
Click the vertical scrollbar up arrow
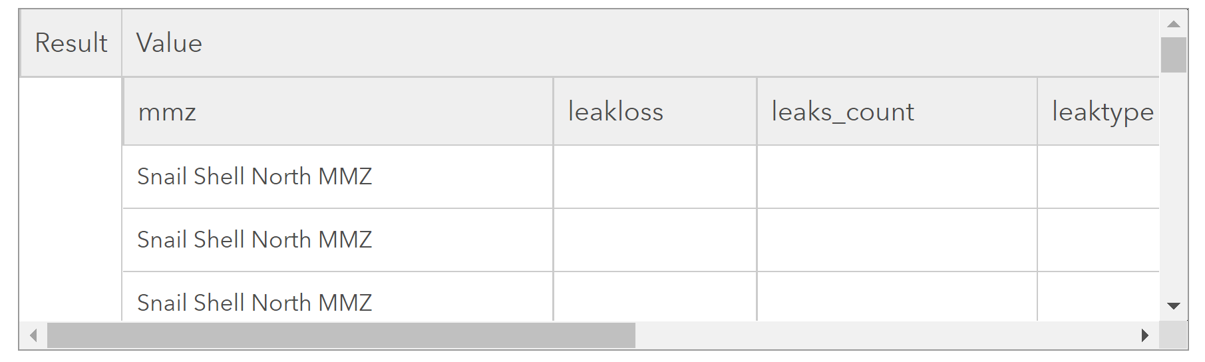click(1173, 24)
